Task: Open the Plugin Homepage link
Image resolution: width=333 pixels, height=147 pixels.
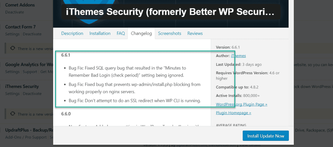Action: click(x=233, y=113)
